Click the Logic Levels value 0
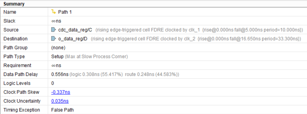Screen dimensions: 307x114 53,83
